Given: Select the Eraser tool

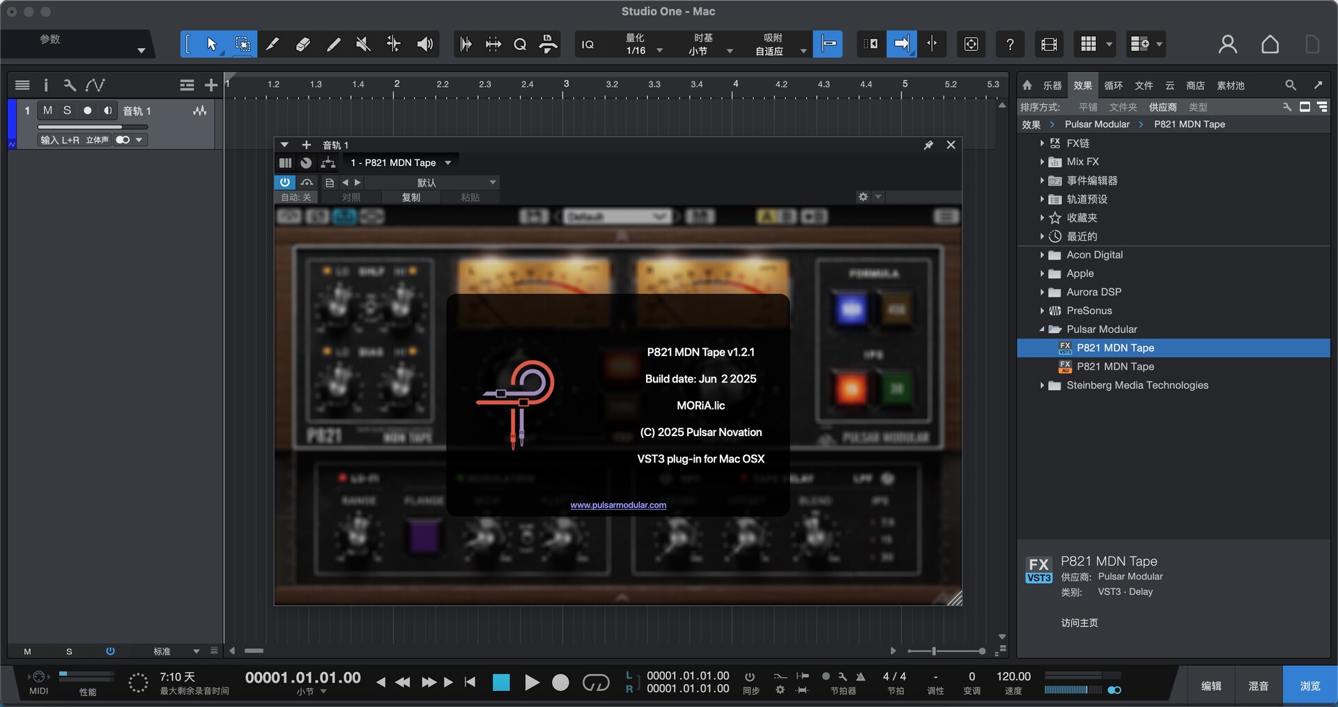Looking at the screenshot, I should tap(303, 45).
